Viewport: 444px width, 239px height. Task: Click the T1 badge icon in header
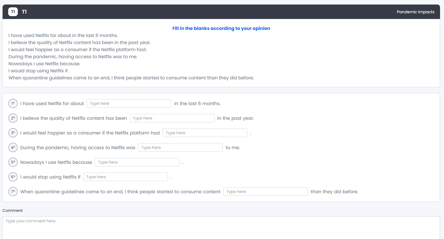pos(13,12)
